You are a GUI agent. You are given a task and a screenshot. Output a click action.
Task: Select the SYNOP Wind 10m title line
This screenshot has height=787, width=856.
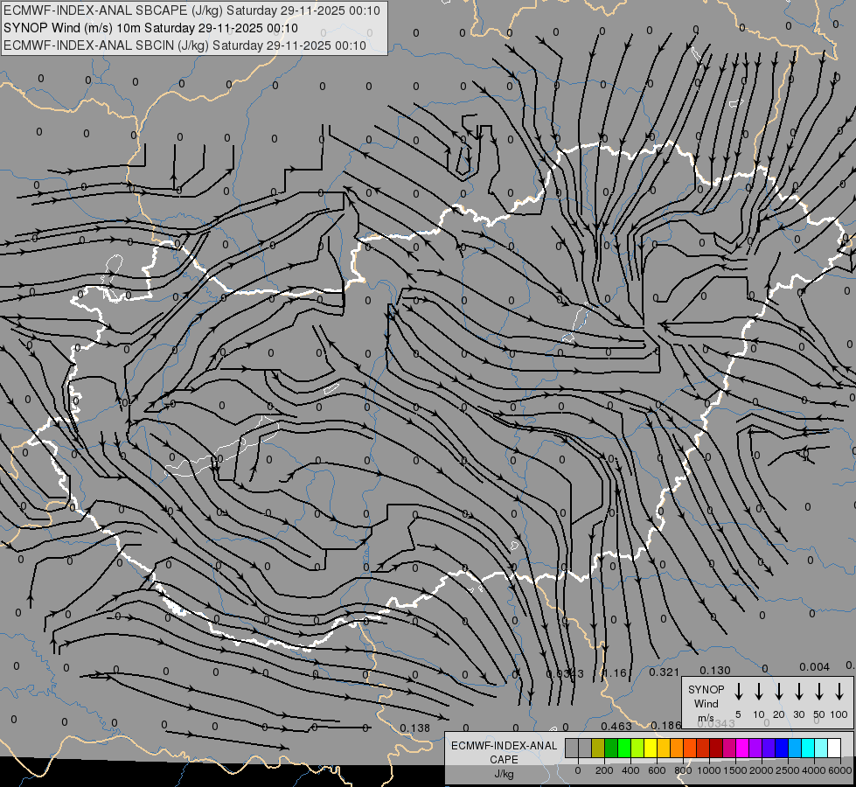click(x=150, y=28)
